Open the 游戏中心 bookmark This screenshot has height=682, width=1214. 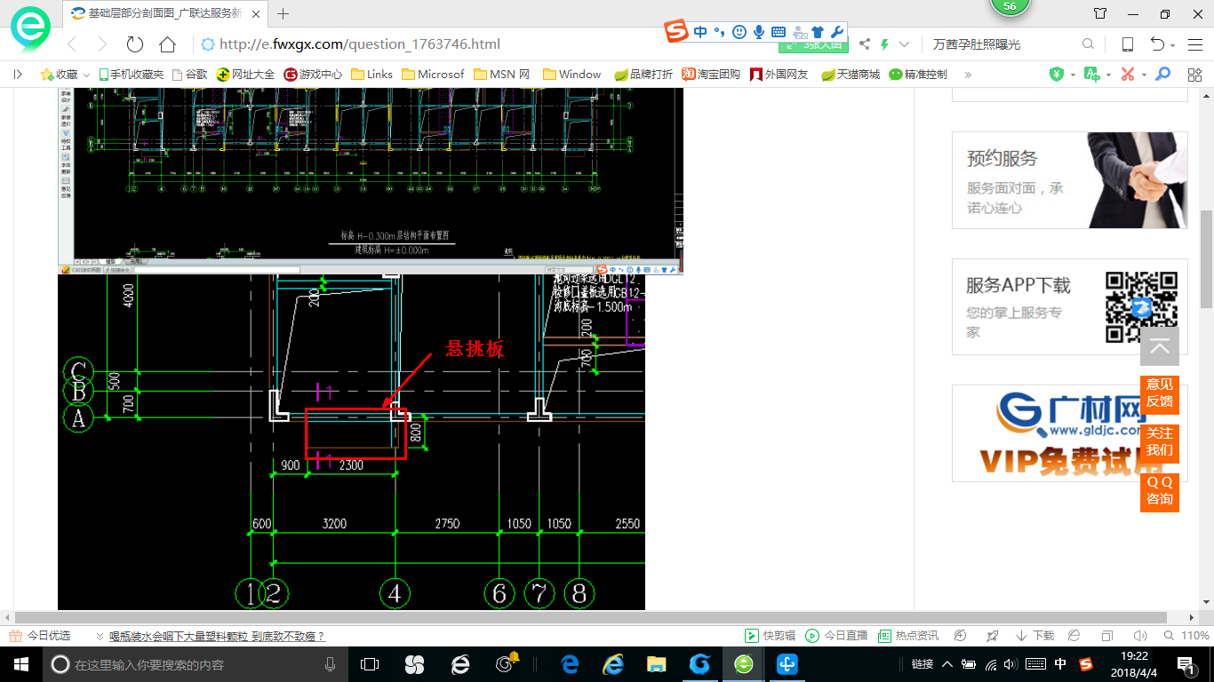(x=313, y=75)
